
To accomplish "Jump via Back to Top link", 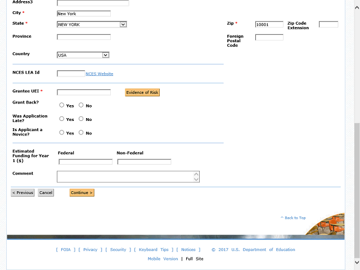I will click(293, 218).
